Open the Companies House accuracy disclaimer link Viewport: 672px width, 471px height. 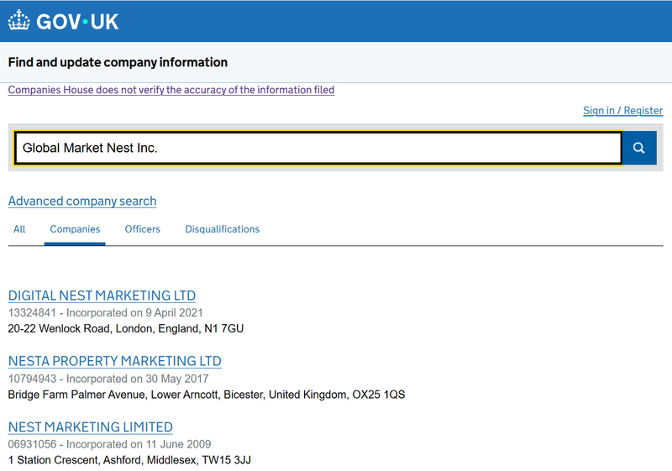click(x=171, y=90)
